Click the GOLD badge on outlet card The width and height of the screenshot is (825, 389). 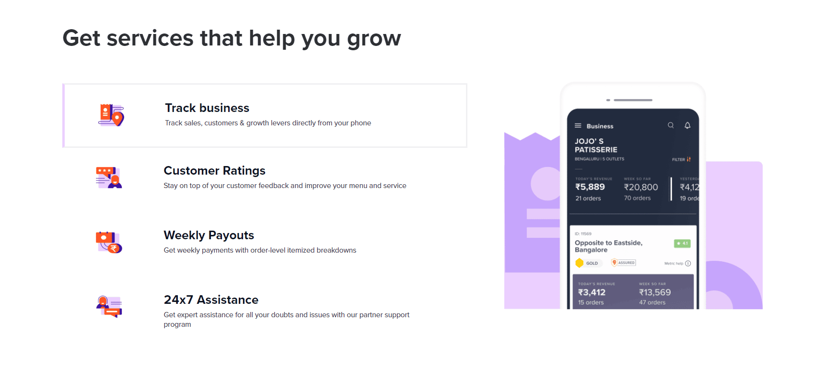[x=587, y=263]
